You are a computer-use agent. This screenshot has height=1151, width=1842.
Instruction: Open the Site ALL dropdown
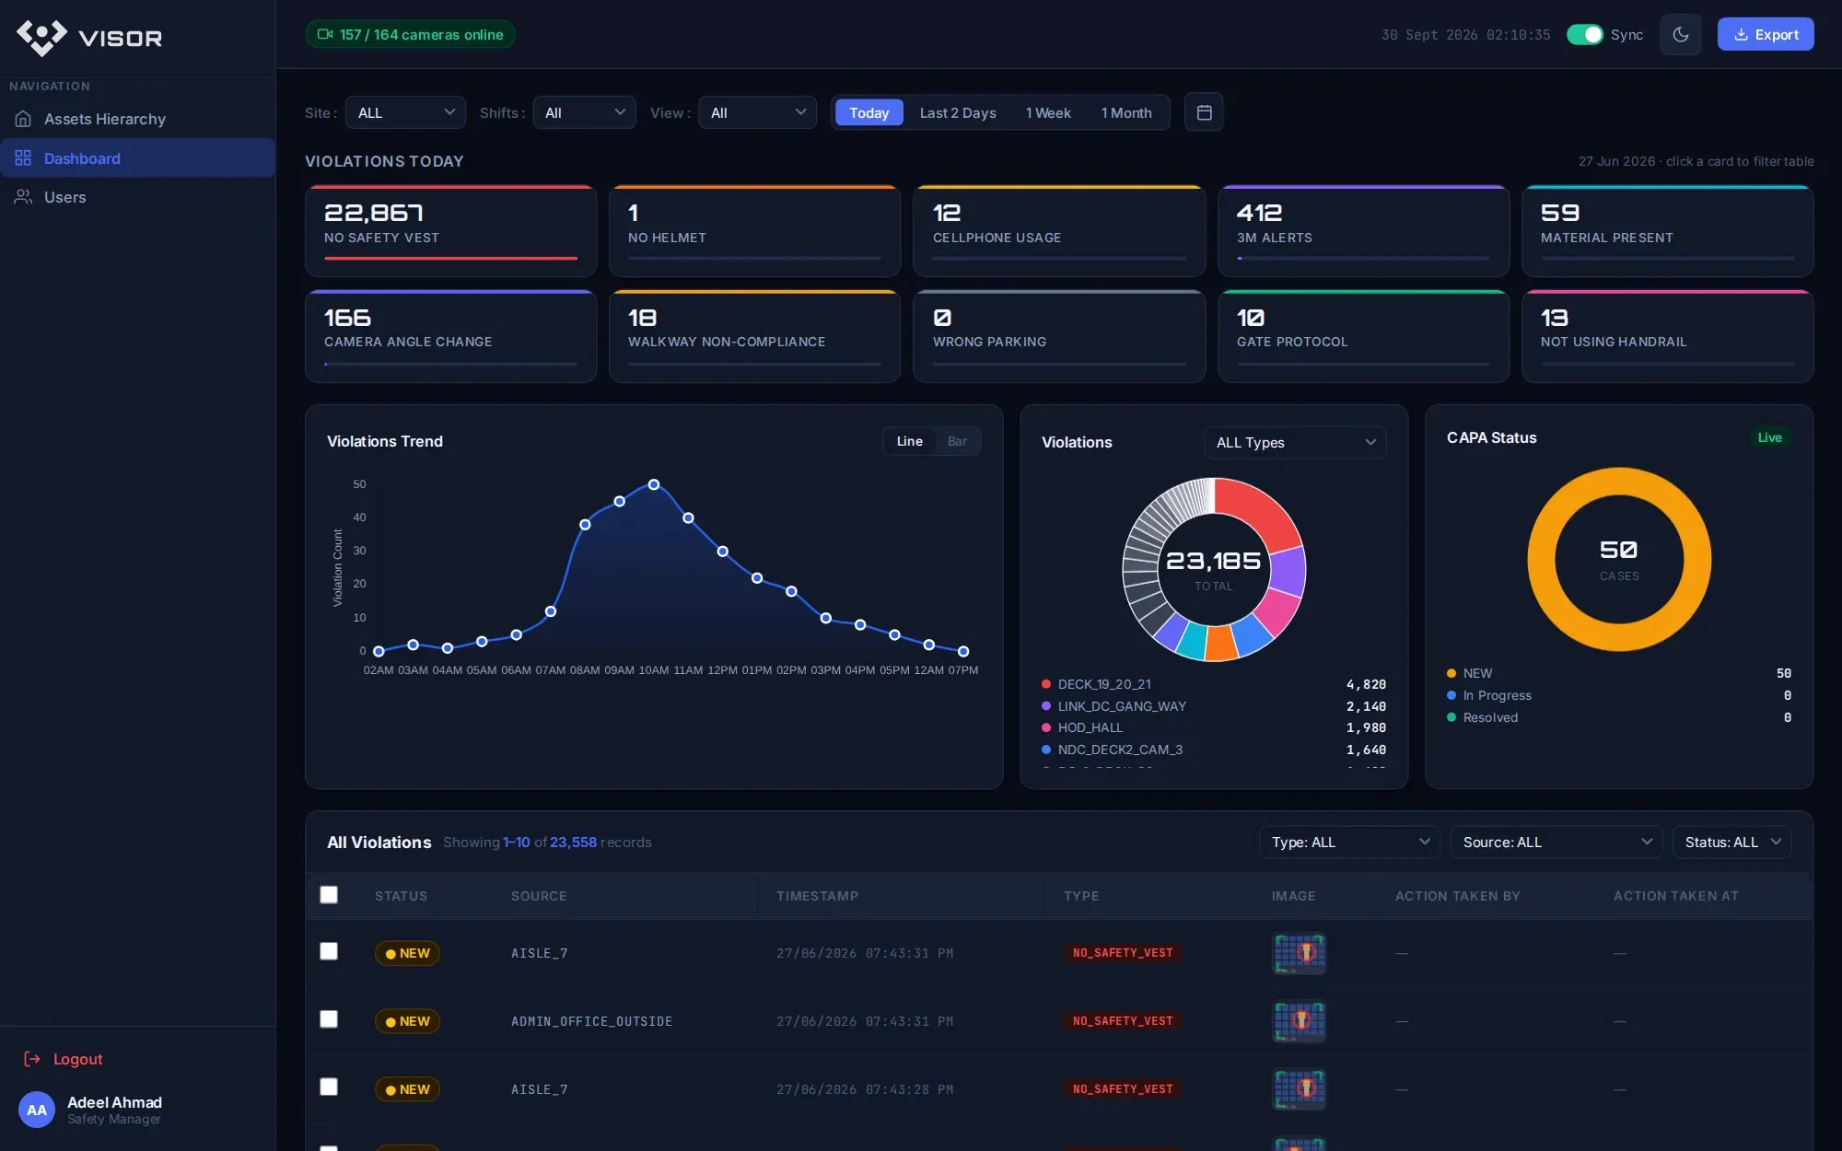pyautogui.click(x=405, y=112)
